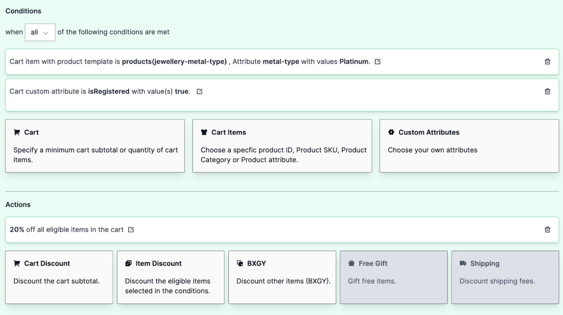Click the gear icon on Custom Attributes card

[x=391, y=132]
